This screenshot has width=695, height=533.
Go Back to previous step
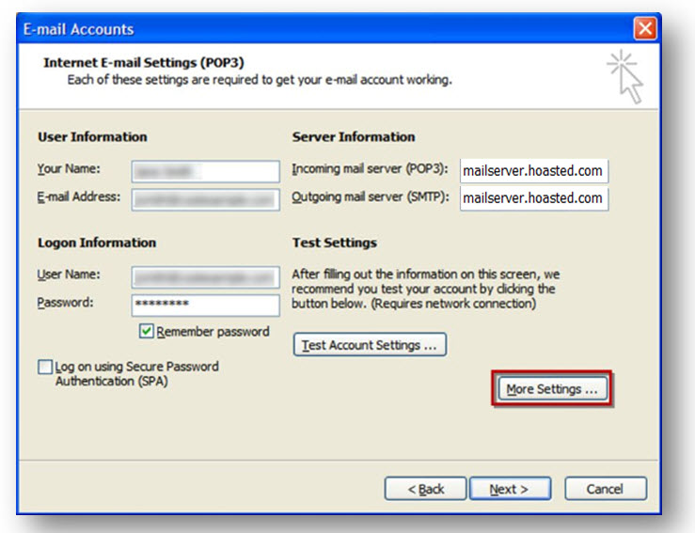pos(425,489)
